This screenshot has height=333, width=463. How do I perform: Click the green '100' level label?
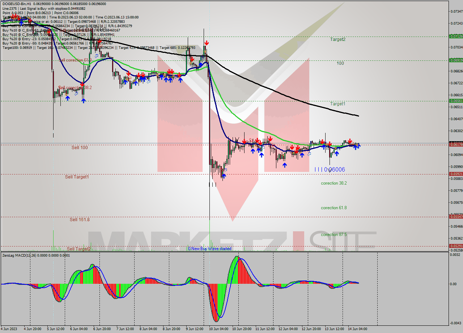340,63
